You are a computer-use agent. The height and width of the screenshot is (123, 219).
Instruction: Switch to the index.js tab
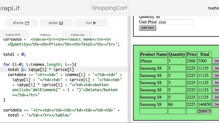point(45,35)
